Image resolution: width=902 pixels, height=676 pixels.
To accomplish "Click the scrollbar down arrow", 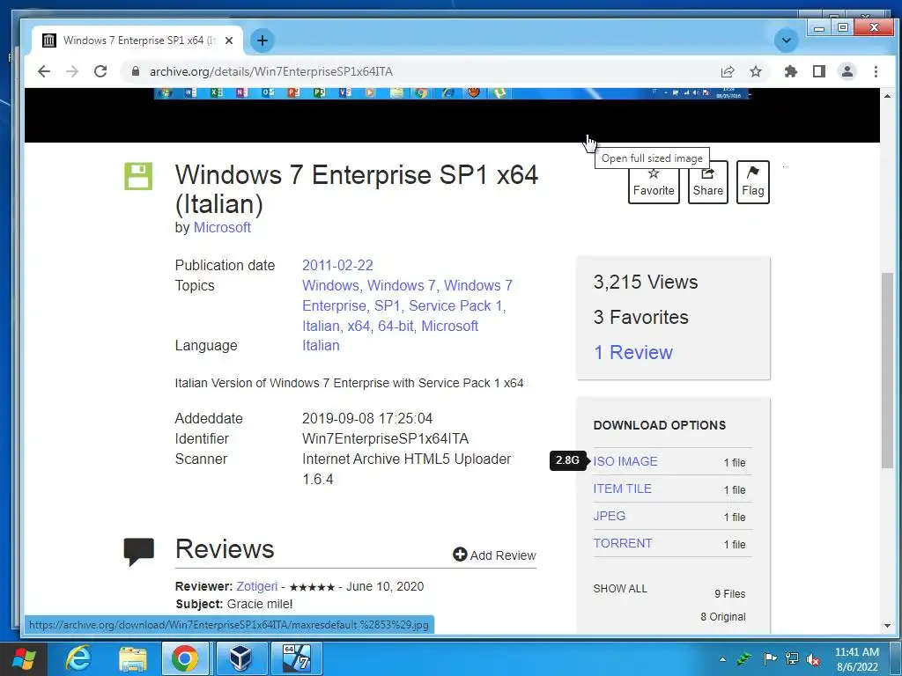I will coord(887,626).
